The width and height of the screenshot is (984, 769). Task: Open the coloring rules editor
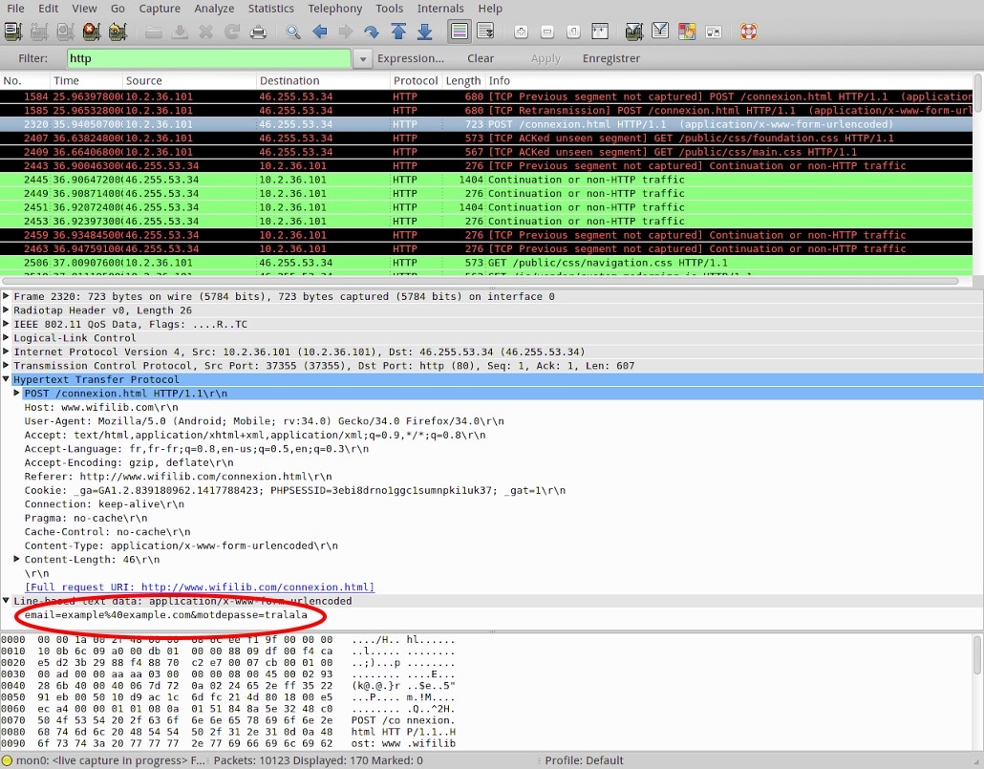[686, 32]
